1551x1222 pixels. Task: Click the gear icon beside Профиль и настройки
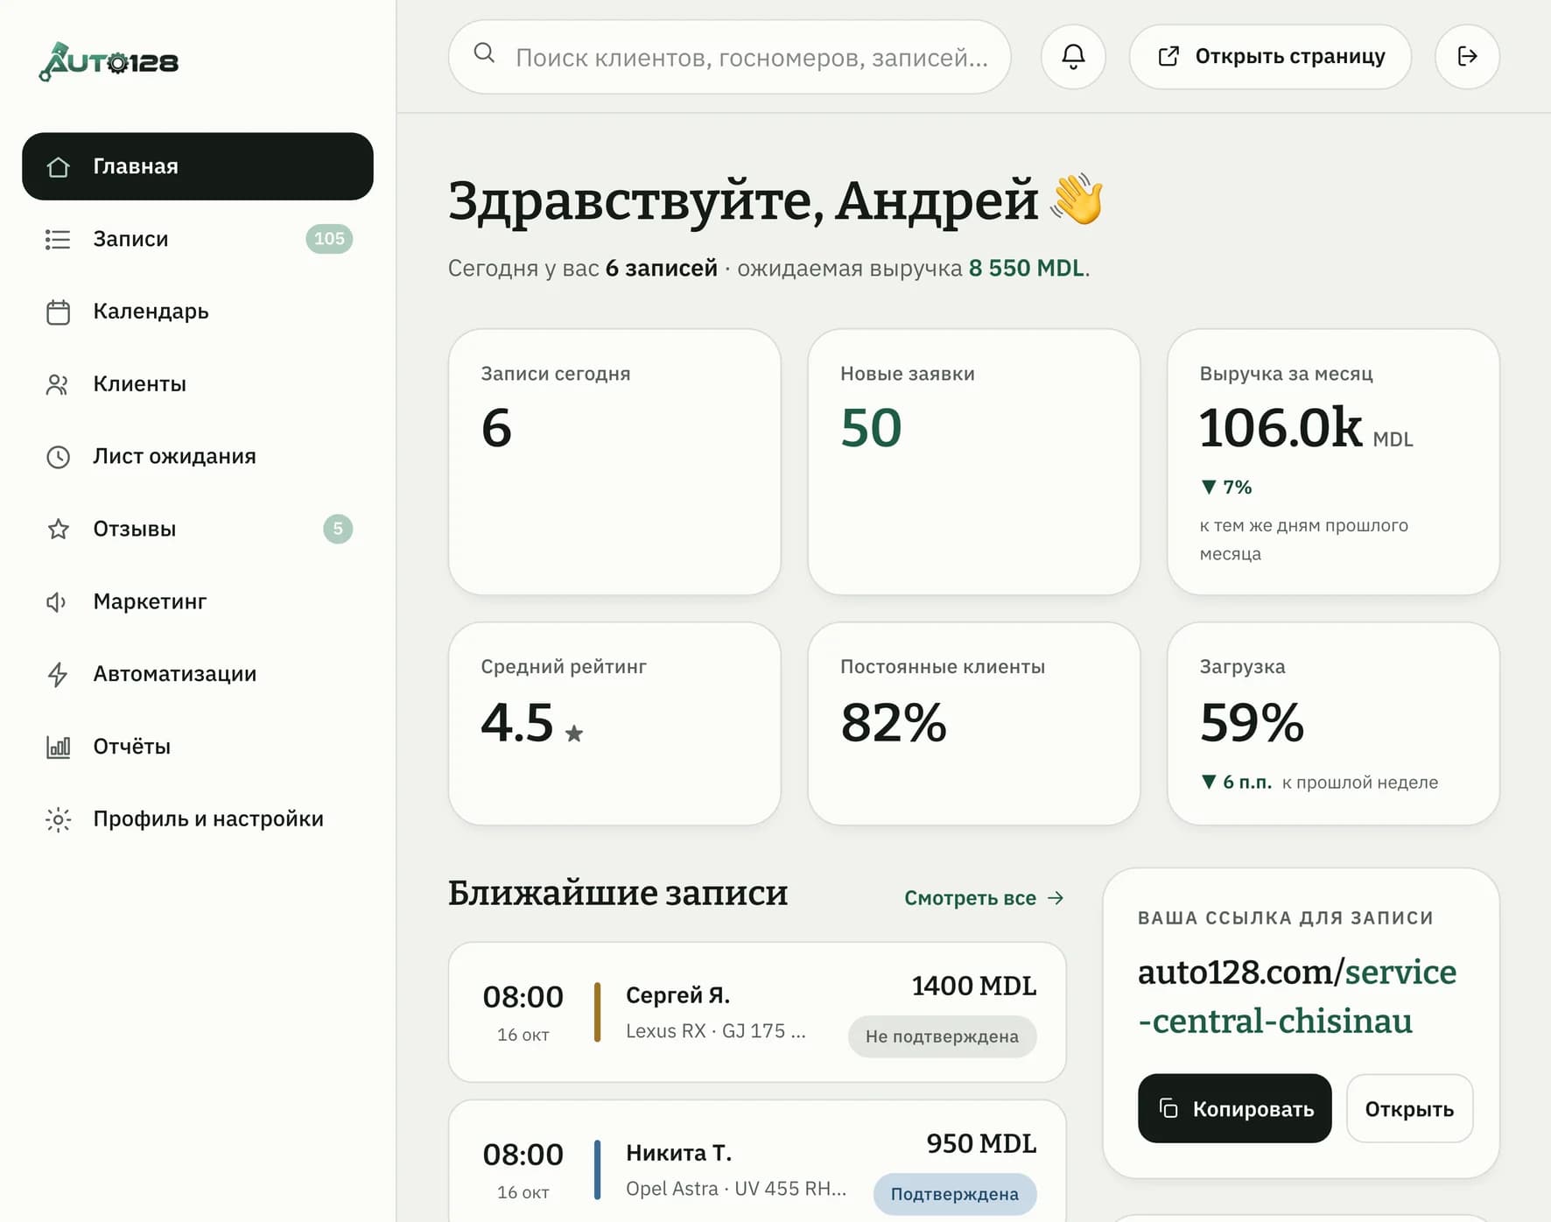pos(58,819)
